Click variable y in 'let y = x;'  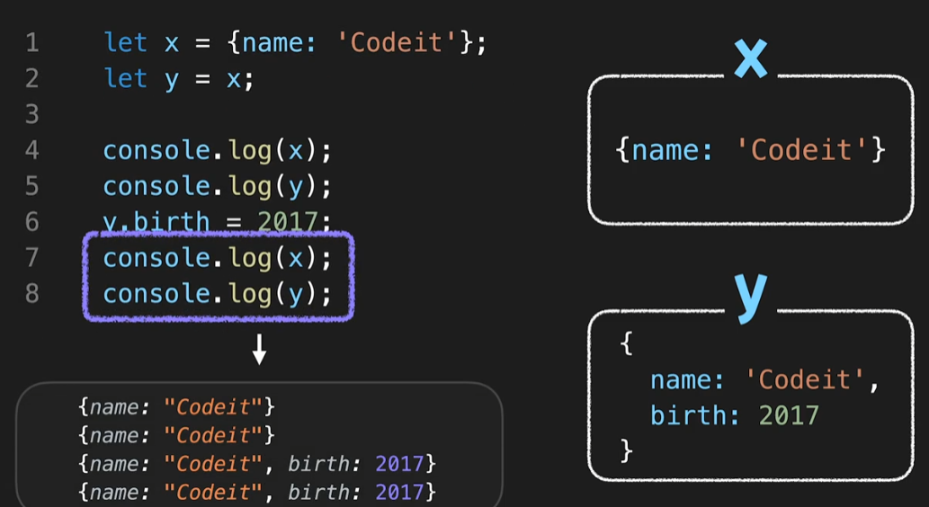coord(172,81)
